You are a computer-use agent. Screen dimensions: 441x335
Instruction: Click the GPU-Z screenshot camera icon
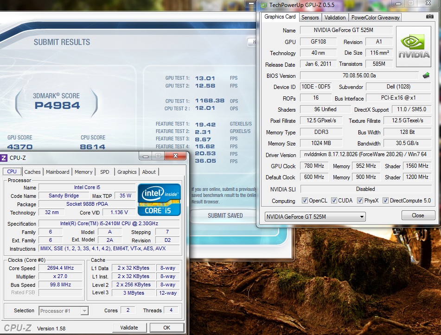(429, 17)
